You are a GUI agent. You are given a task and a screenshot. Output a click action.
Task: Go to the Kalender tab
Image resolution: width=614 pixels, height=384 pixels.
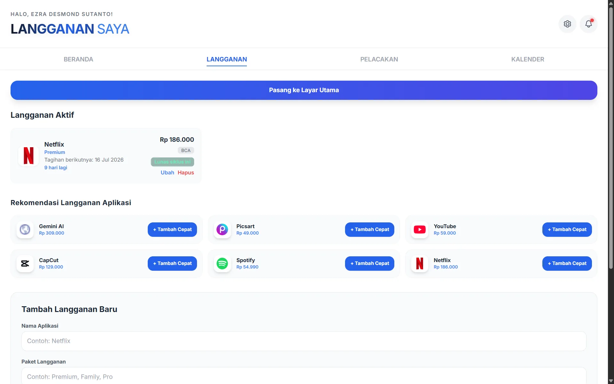(528, 59)
